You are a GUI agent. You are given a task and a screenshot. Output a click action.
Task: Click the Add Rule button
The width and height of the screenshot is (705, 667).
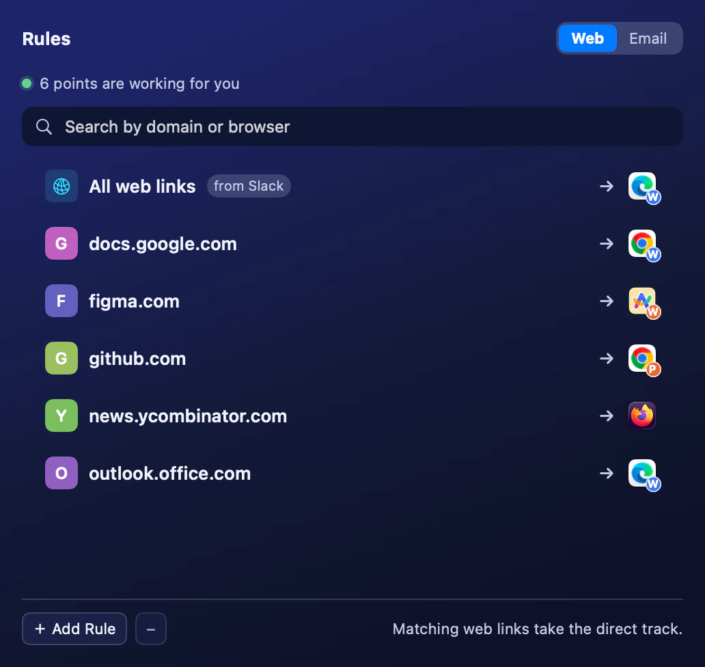pos(74,629)
